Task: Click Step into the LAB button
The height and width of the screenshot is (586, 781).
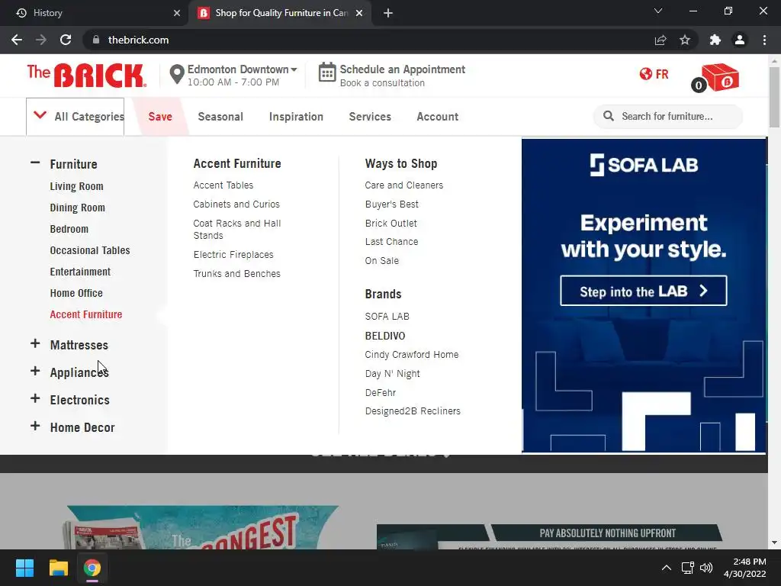Action: 643,291
